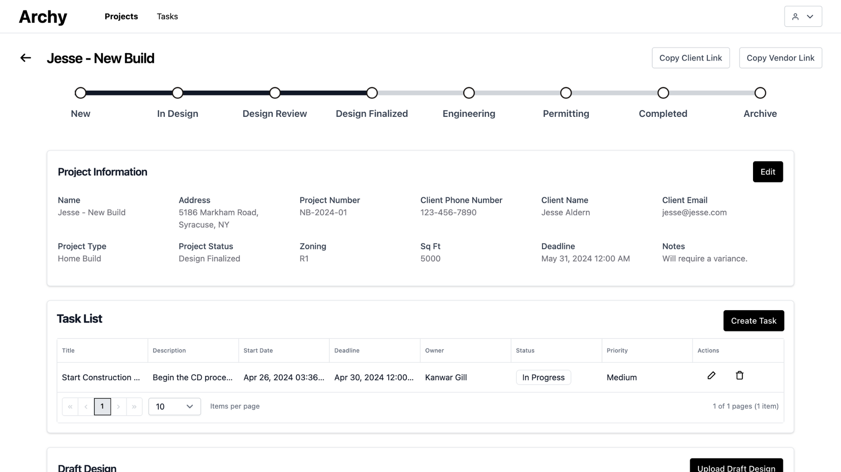Expand the items per page dropdown
Screen dimensions: 841x472
(174, 407)
